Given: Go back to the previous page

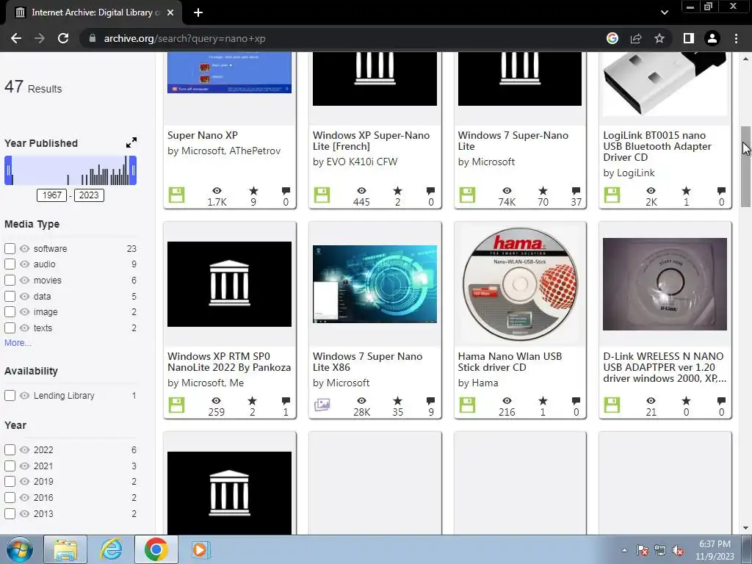Looking at the screenshot, I should pos(16,38).
